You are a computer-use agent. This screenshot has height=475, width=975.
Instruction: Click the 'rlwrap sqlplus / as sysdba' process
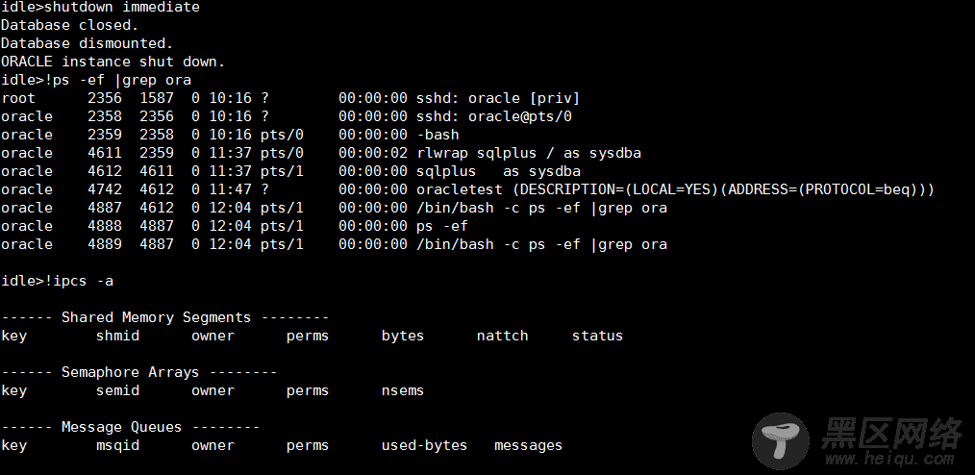point(529,153)
